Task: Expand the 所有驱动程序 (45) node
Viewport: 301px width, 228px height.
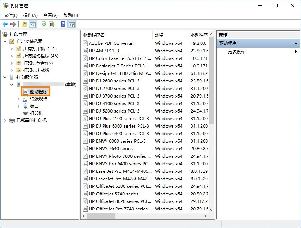Action: click(x=12, y=56)
